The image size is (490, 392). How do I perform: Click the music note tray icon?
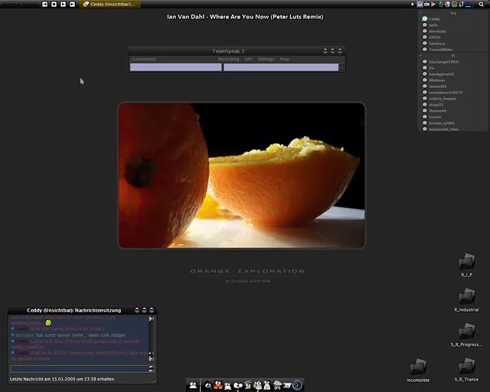point(461,4)
